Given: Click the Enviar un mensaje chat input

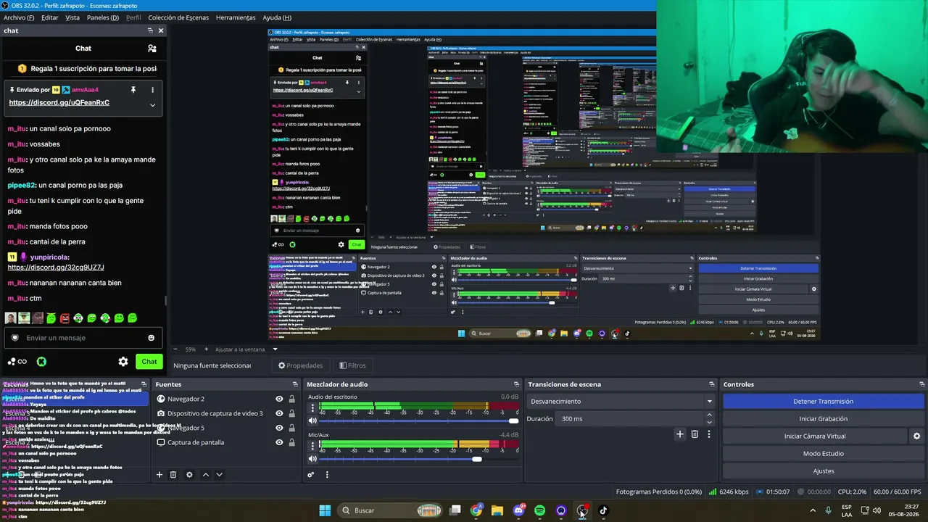Looking at the screenshot, I should tap(83, 338).
